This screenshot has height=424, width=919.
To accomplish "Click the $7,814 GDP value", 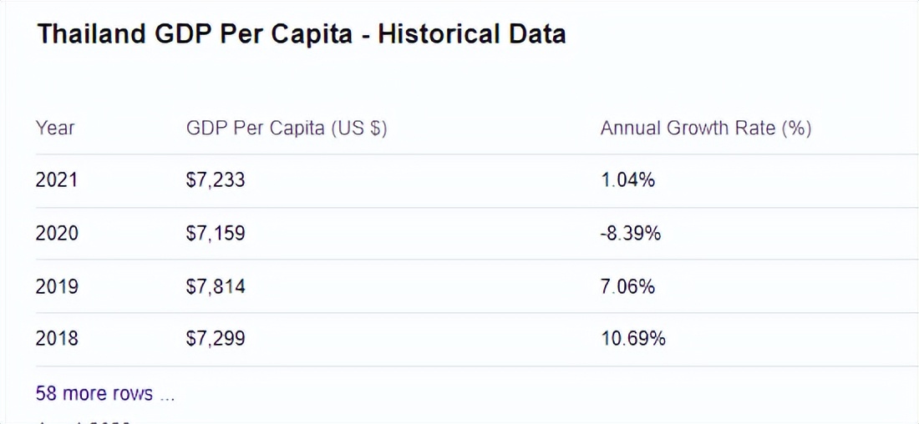I will [216, 287].
